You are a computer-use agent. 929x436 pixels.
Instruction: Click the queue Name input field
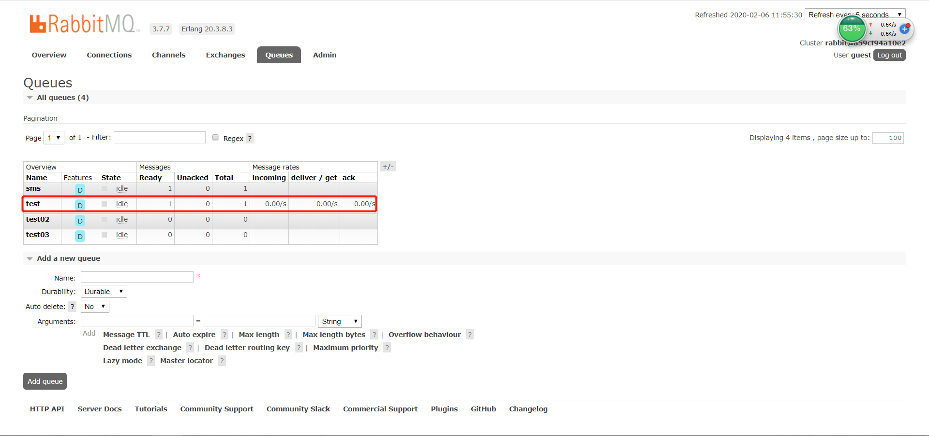pyautogui.click(x=137, y=277)
